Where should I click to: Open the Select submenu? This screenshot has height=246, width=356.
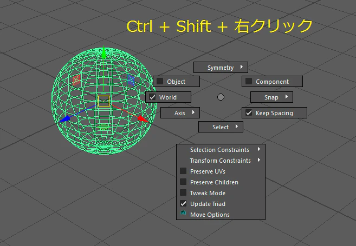pos(221,127)
